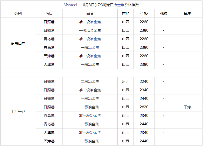Image resolution: width=203 pixels, height=146 pixels.
Task: Select the 价格 column header
Action: tap(144, 13)
